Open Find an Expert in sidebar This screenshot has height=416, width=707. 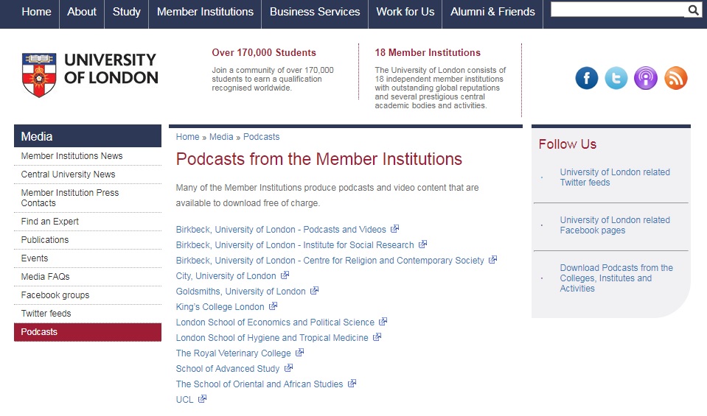tap(50, 222)
